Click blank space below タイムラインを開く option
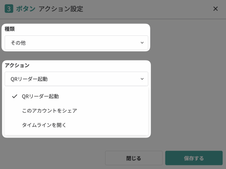The image size is (226, 169). point(76,132)
